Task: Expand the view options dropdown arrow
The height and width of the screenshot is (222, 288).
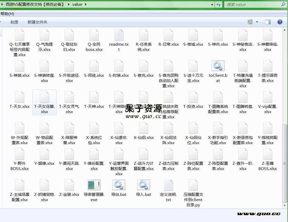Action: click(257, 22)
